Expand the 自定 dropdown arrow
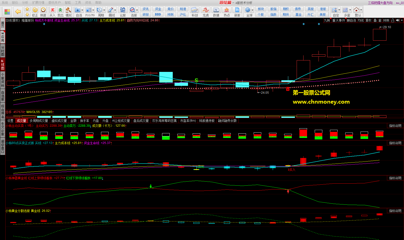 (339, 10)
